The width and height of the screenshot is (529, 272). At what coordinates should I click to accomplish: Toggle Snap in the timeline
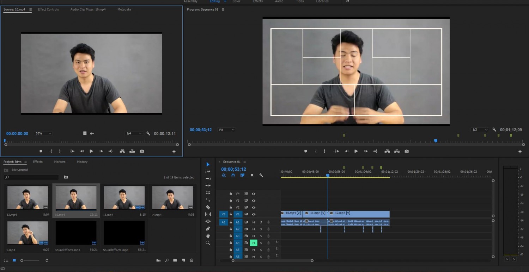(233, 175)
